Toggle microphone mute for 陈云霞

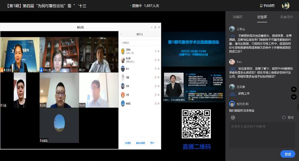(x=155, y=60)
